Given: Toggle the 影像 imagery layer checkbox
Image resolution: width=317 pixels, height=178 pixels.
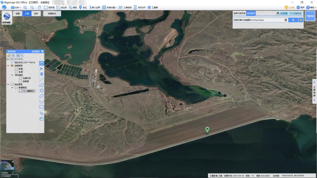Looking at the screenshot, I should point(16,69).
